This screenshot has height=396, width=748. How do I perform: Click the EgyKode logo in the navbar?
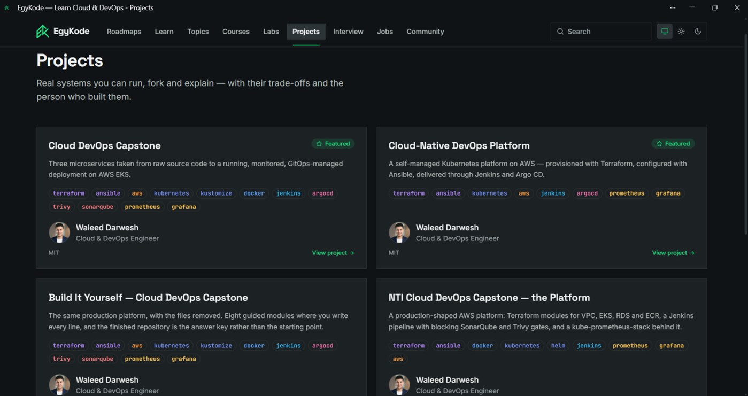pos(63,32)
